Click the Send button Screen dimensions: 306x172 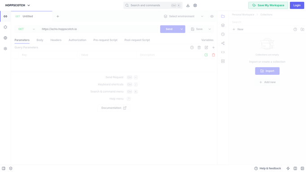click(169, 29)
